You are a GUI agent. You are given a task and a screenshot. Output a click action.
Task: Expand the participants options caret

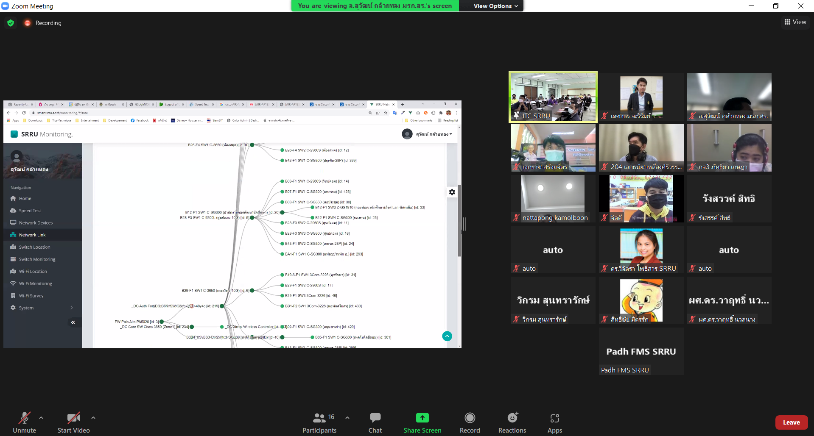pyautogui.click(x=347, y=418)
